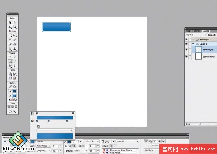Add a live filter with the plus button
Image resolution: width=217 pixels, height=154 pixels.
click(x=111, y=146)
